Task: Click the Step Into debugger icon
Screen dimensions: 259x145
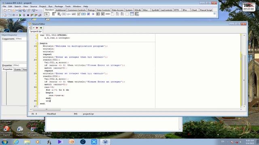Action: pyautogui.click(x=32, y=15)
